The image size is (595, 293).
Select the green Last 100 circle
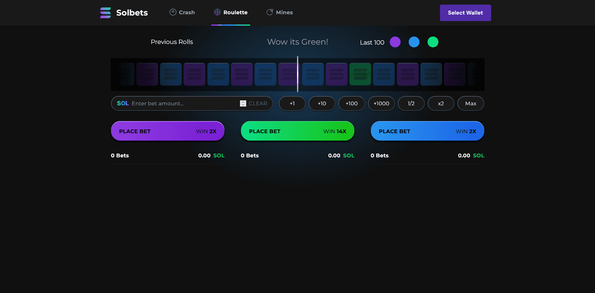pyautogui.click(x=433, y=42)
